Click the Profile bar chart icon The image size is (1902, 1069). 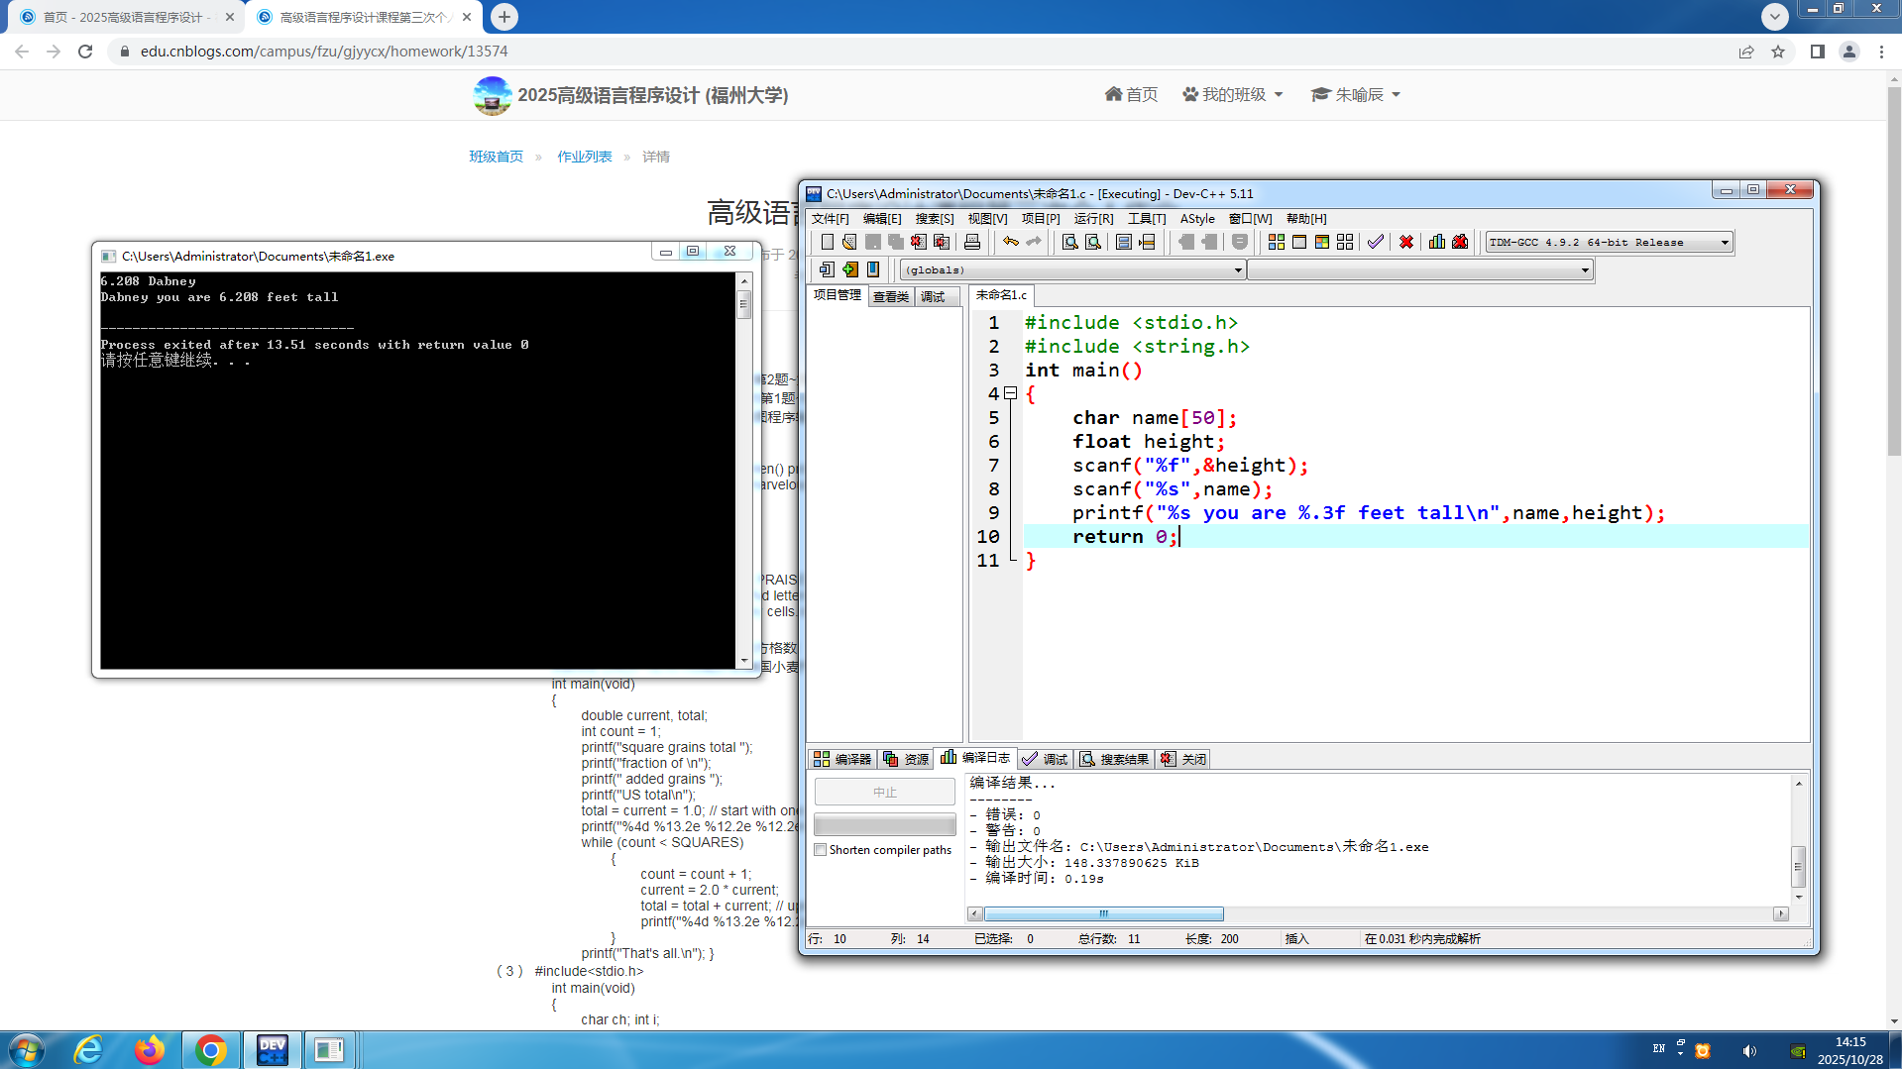tap(1437, 242)
